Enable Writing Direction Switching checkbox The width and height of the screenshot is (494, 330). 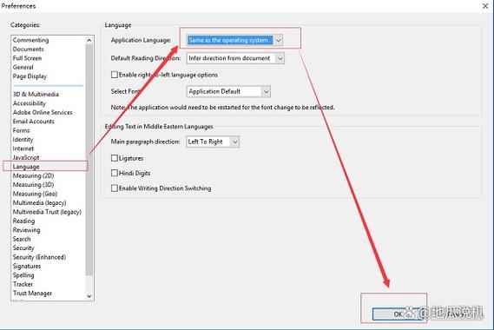[x=115, y=188]
